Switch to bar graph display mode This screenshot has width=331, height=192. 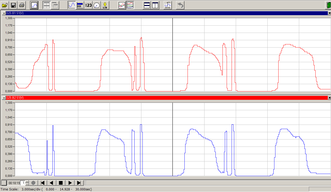(x=80, y=5)
